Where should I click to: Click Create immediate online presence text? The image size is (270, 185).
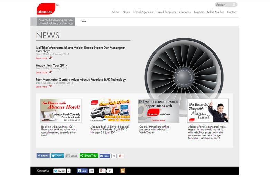155,129
